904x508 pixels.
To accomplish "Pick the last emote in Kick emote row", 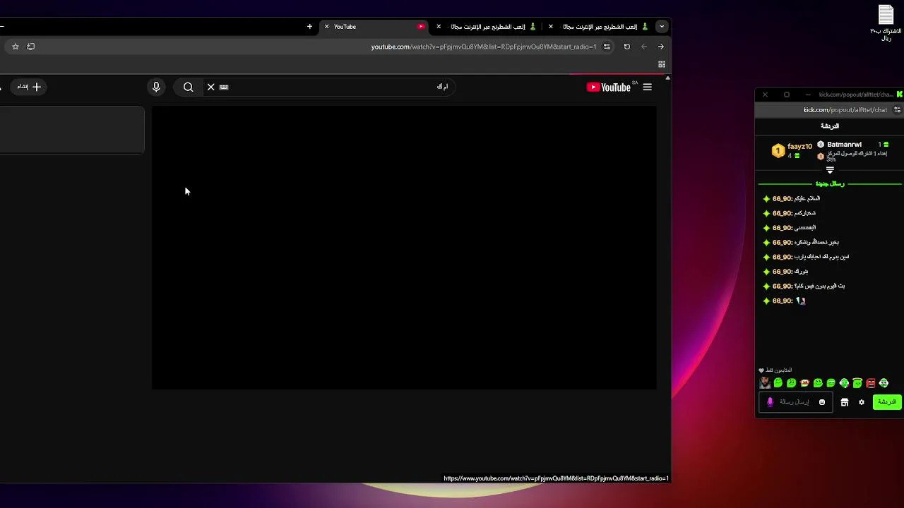I will click(x=884, y=383).
